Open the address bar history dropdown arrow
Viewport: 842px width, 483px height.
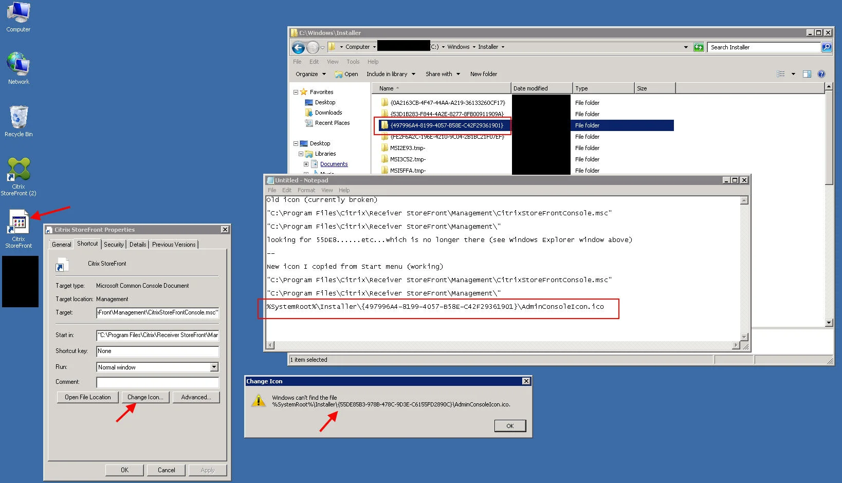tap(686, 47)
